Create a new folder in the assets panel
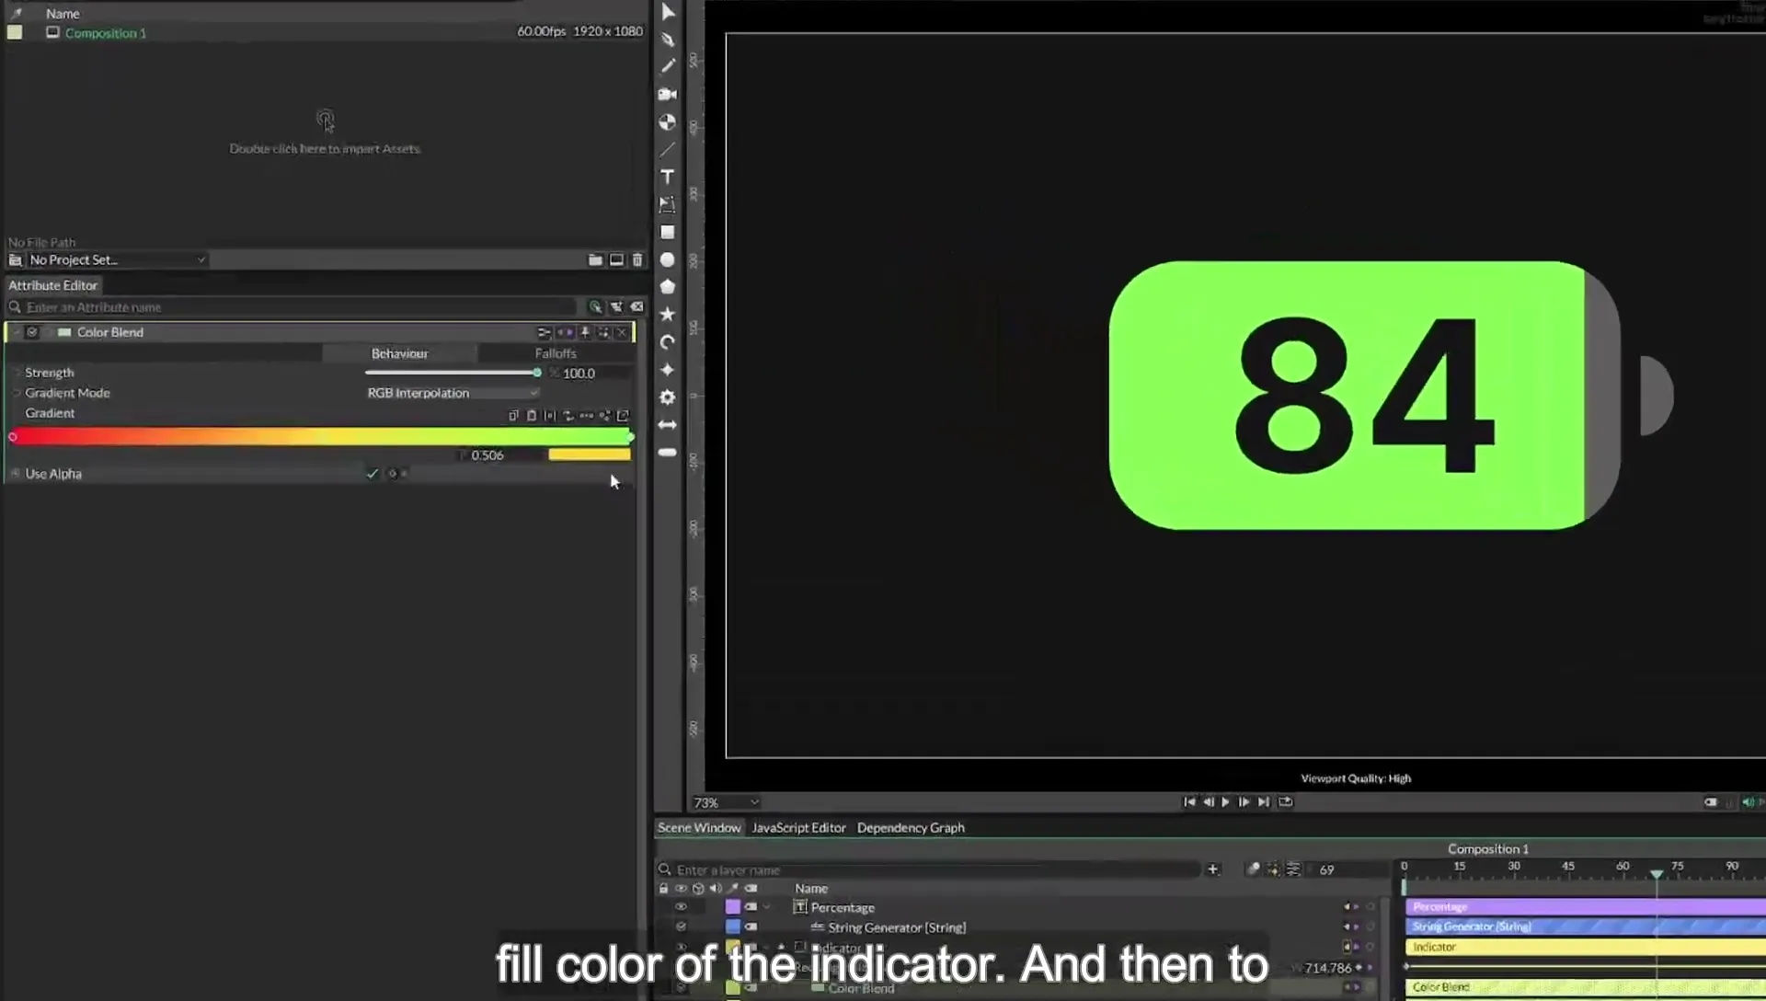1766x1001 pixels. click(595, 260)
